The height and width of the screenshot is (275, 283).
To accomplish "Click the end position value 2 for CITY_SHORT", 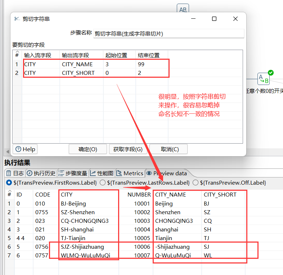I will coord(152,73).
